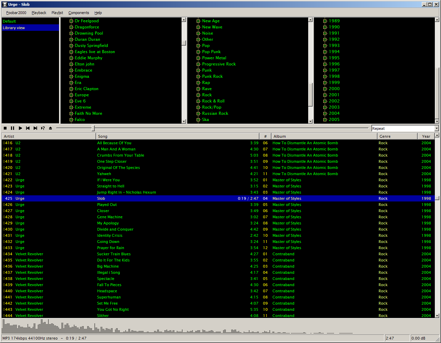Pause the current track
Image resolution: width=441 pixels, height=343 pixels.
[x=13, y=128]
